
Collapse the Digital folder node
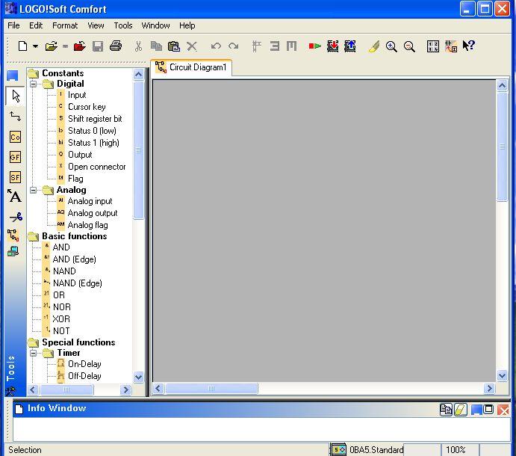[x=34, y=84]
